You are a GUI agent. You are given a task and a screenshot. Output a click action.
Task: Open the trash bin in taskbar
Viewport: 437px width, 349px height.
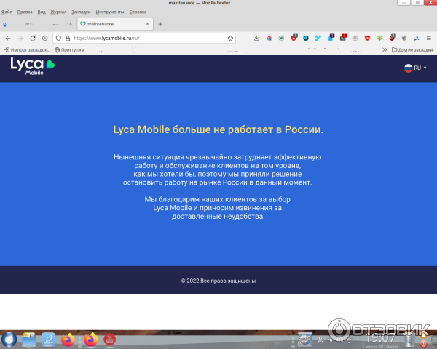(x=409, y=340)
